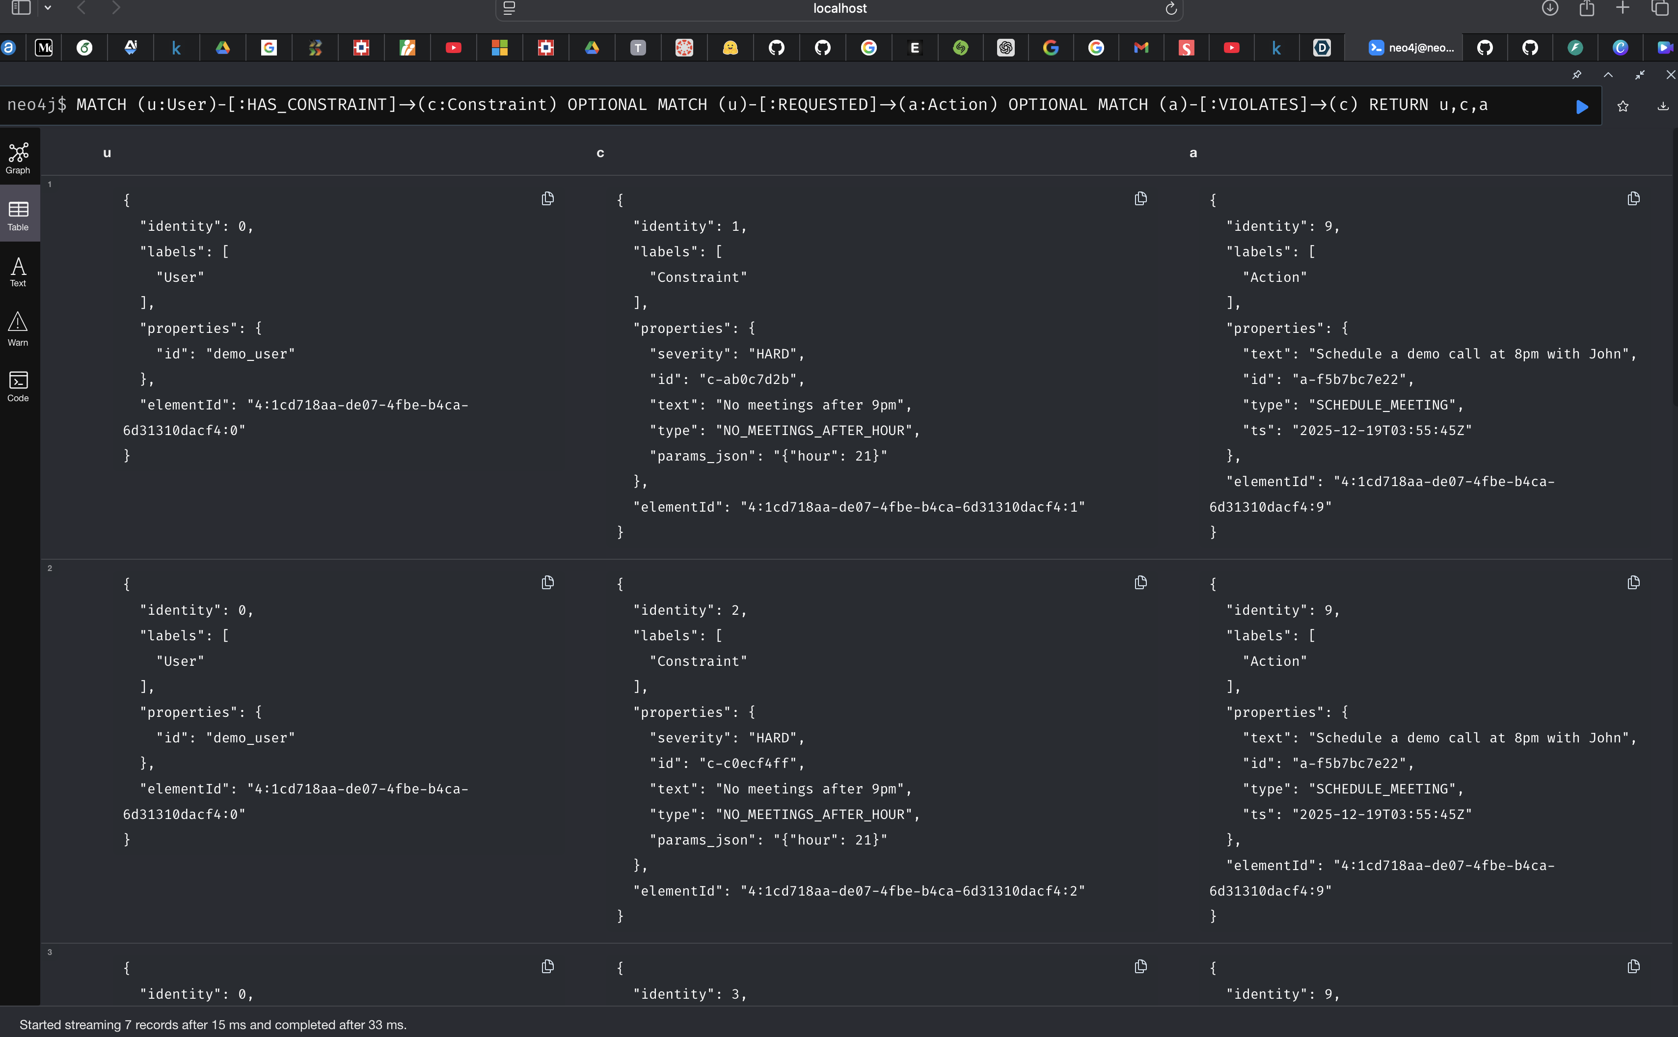This screenshot has height=1037, width=1678.
Task: Save query to favorites with star icon
Action: [x=1623, y=107]
